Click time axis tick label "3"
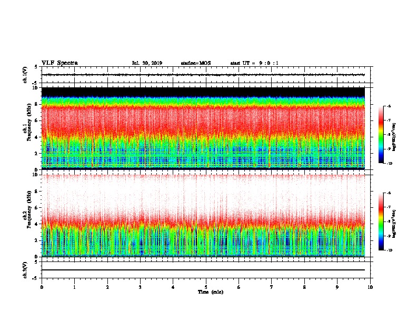The width and height of the screenshot is (417, 322). pos(140,287)
